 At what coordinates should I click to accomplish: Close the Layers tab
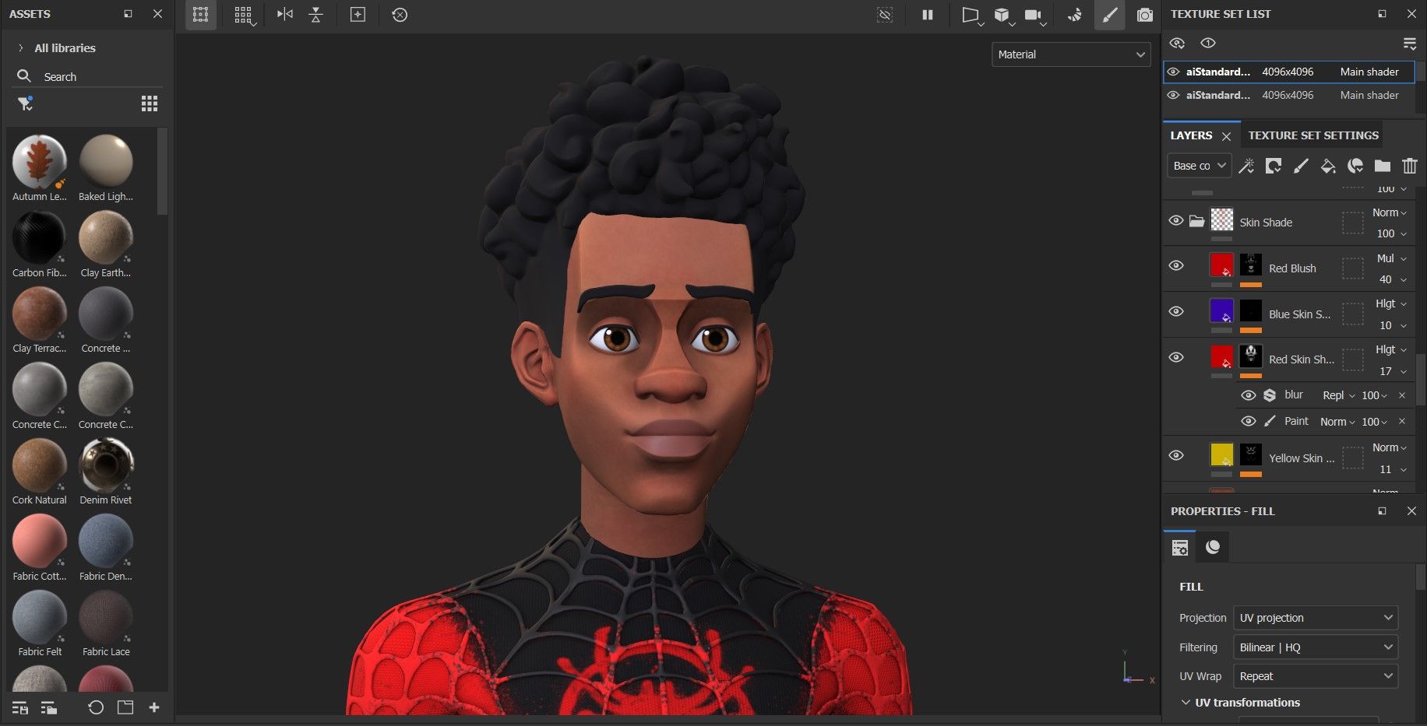tap(1226, 136)
